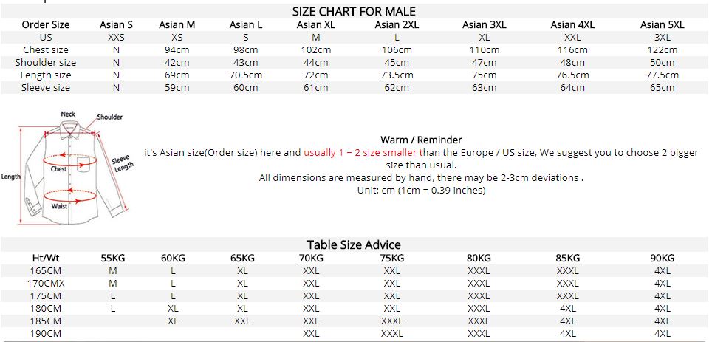The height and width of the screenshot is (342, 712).
Task: Select the US 3XL size cell
Action: 662,37
